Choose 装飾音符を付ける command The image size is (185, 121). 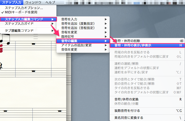[147, 111]
